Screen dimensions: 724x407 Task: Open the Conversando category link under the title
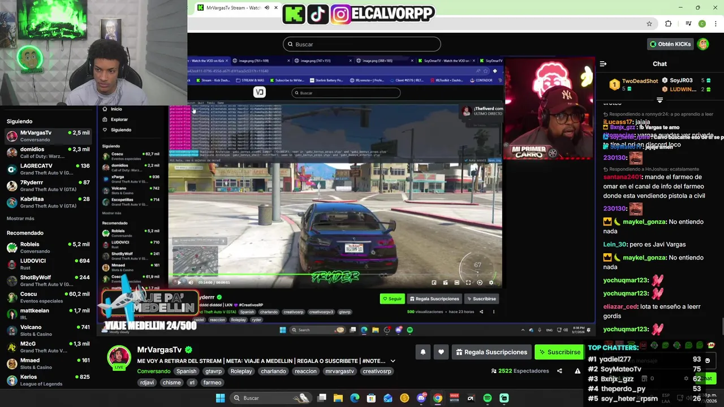[x=153, y=371]
